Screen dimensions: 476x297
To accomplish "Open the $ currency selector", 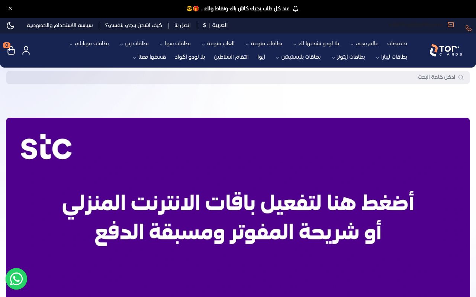I will point(205,25).
